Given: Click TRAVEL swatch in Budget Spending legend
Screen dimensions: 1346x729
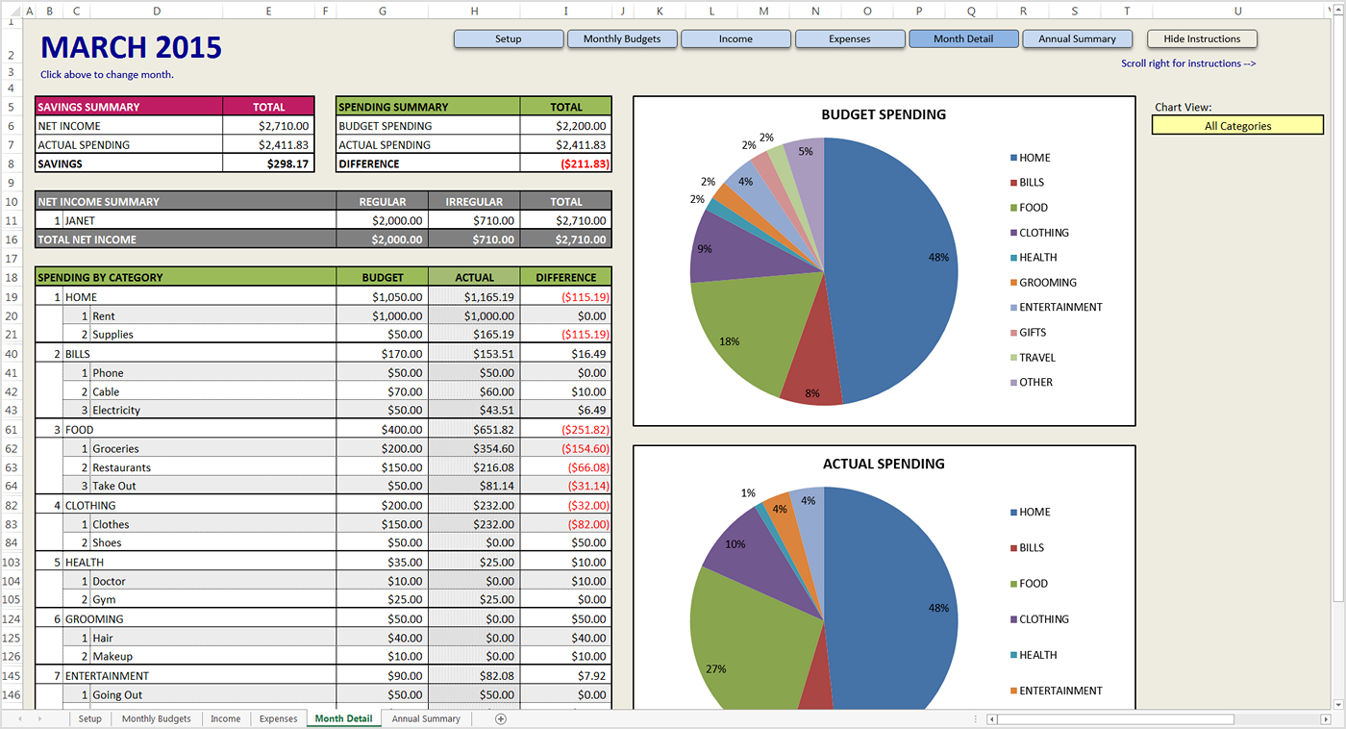Looking at the screenshot, I should [1013, 358].
